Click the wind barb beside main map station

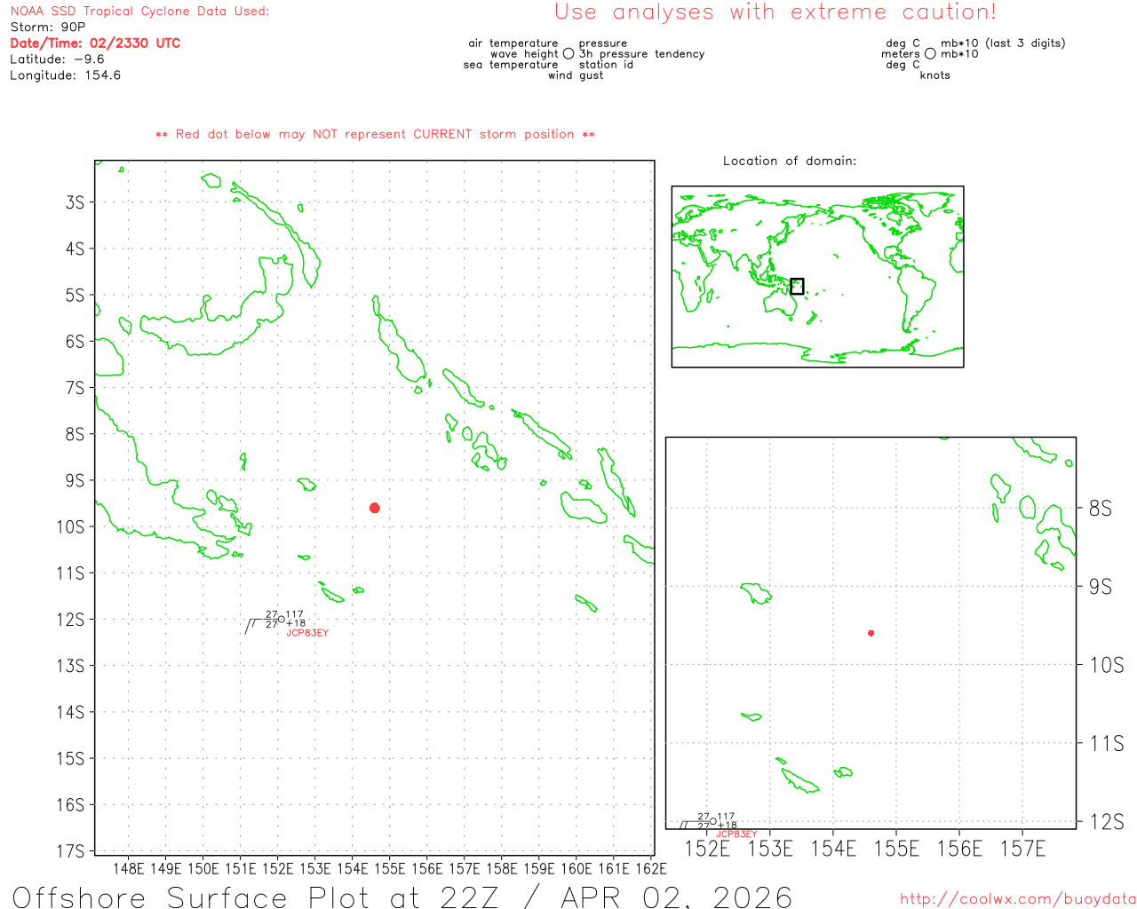pyautogui.click(x=252, y=626)
